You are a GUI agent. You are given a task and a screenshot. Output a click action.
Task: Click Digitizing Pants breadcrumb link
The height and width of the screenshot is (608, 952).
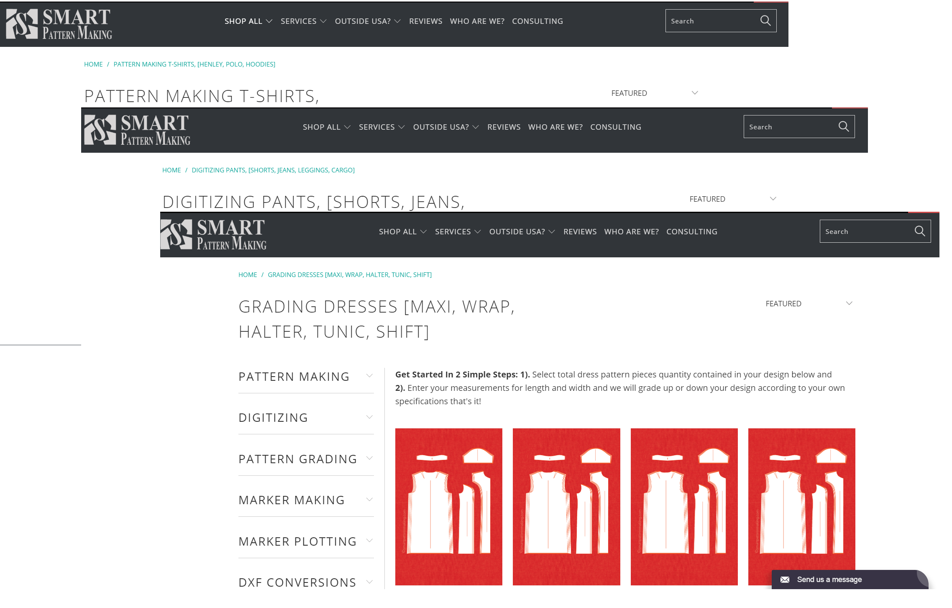[273, 170]
